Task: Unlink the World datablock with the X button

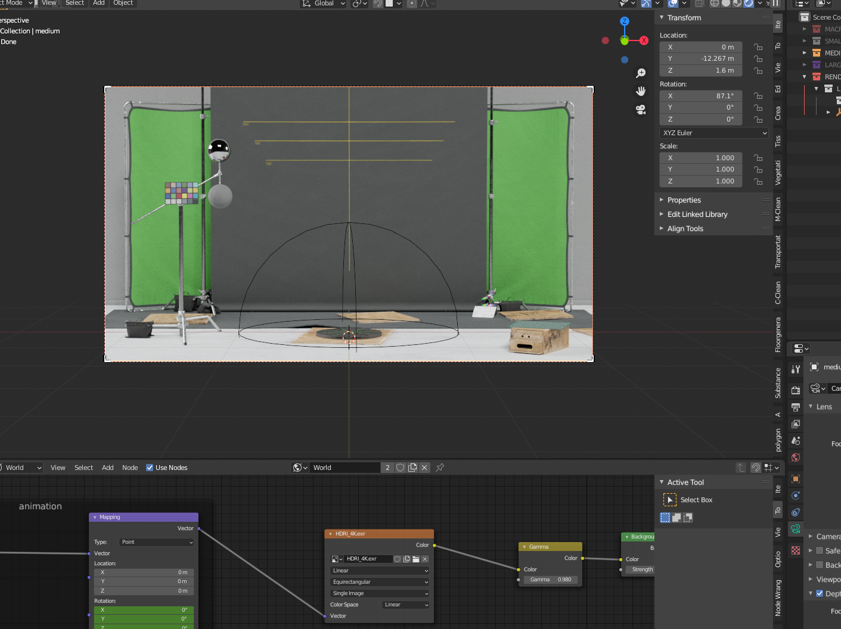Action: coord(424,468)
